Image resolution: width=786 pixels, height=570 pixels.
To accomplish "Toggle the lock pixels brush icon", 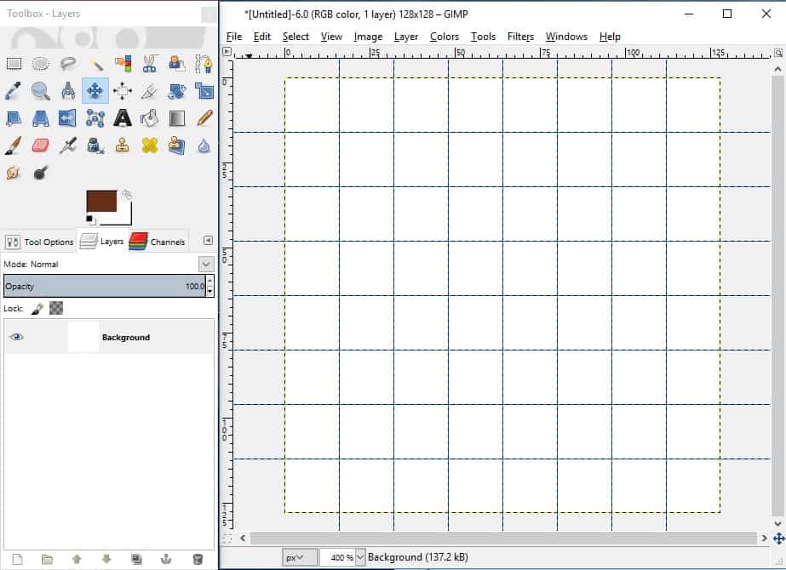I will pos(37,309).
